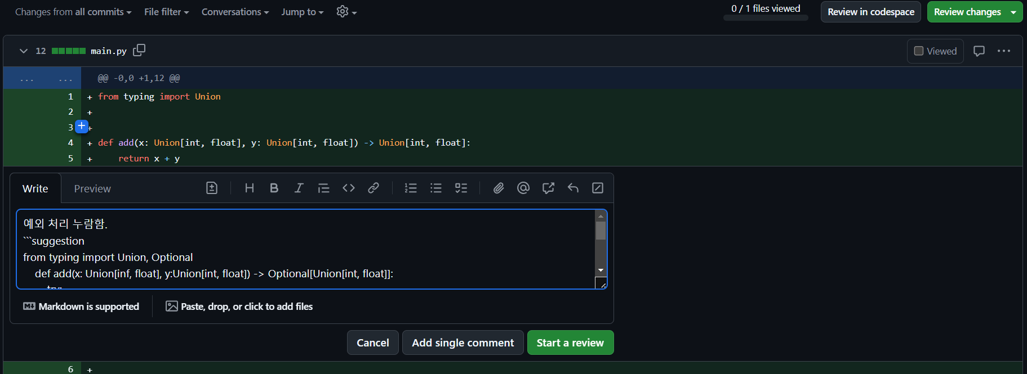Click Start a review
The image size is (1027, 374).
click(570, 343)
